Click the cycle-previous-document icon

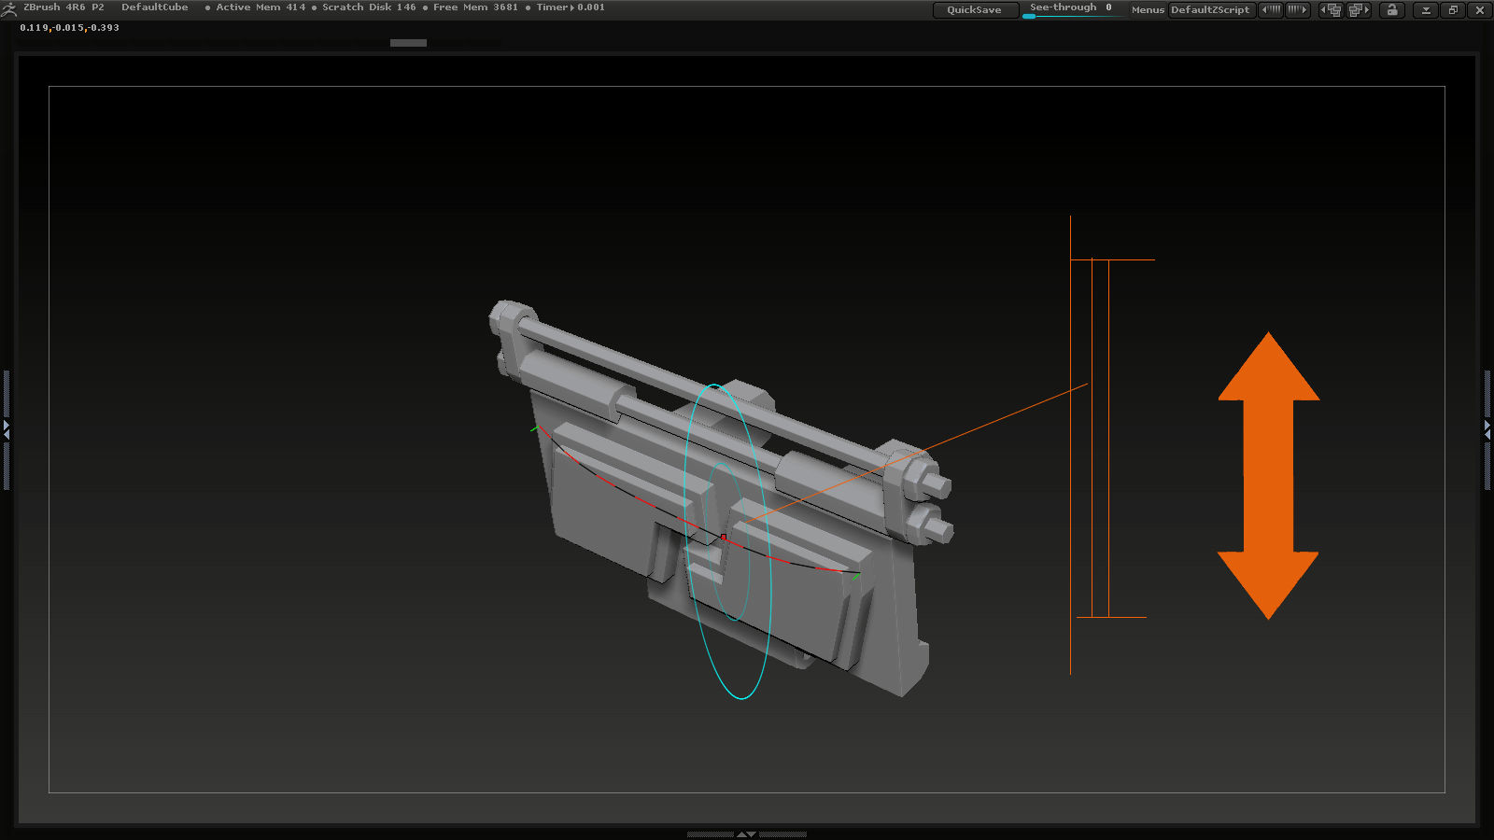pyautogui.click(x=1330, y=9)
